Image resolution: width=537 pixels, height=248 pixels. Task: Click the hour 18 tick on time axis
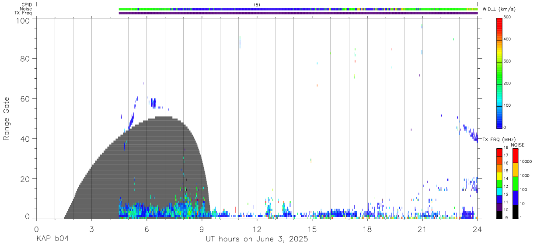tap(367, 229)
